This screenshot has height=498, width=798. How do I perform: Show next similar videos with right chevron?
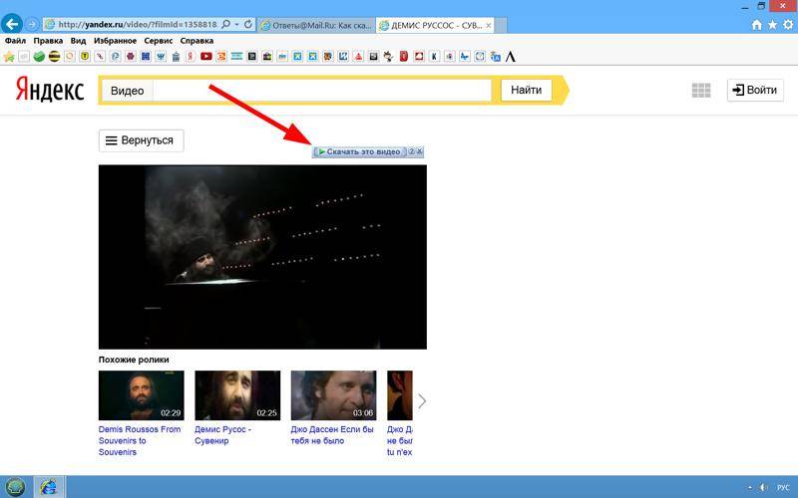pyautogui.click(x=422, y=401)
